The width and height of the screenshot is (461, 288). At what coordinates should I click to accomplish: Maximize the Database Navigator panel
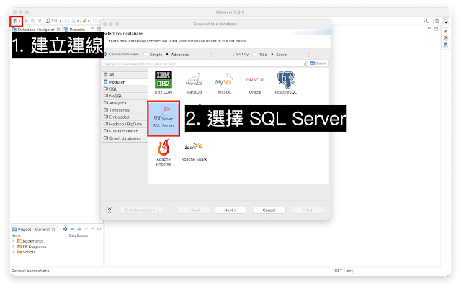pyautogui.click(x=99, y=29)
